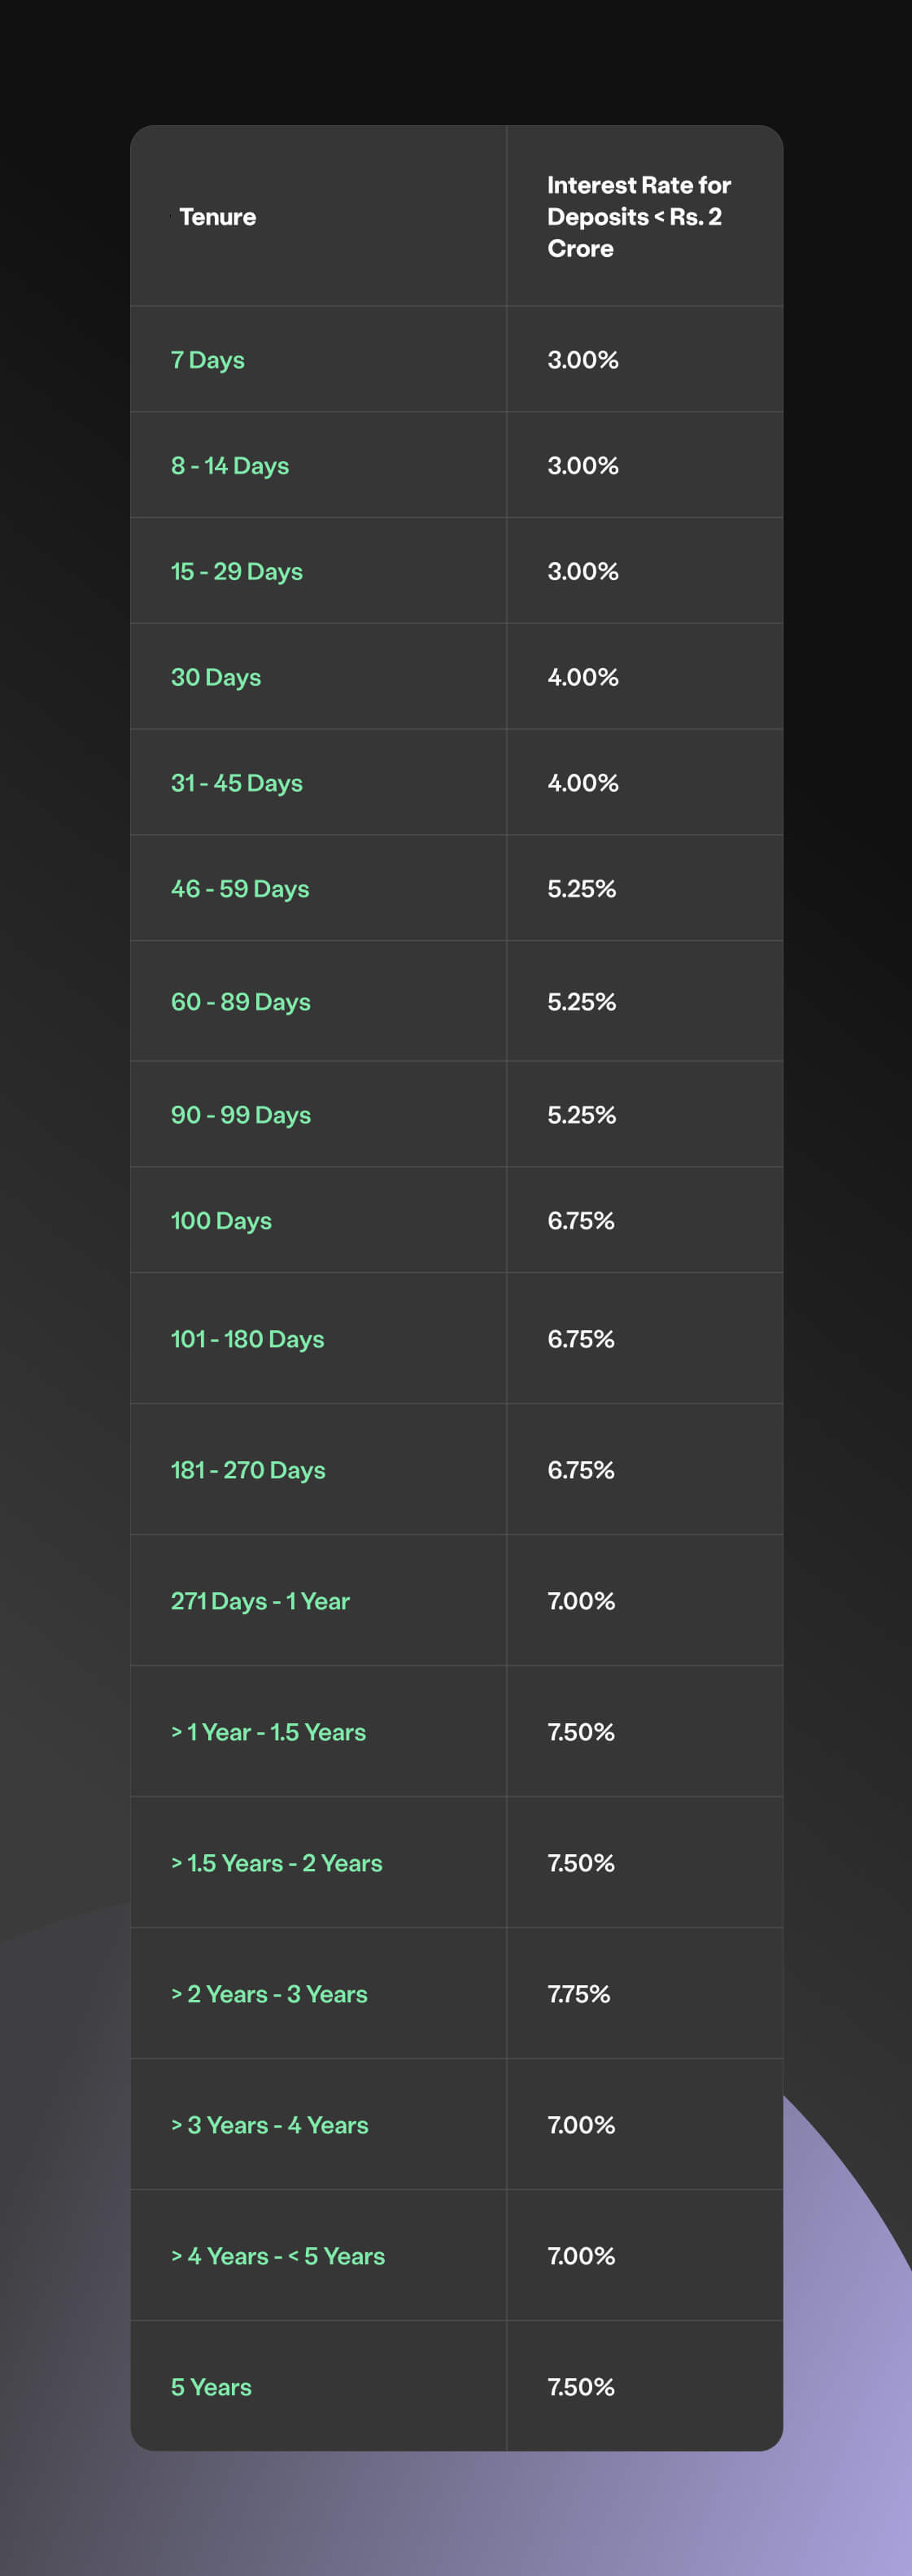Click the Tenure column header
The image size is (912, 2576).
tap(217, 217)
